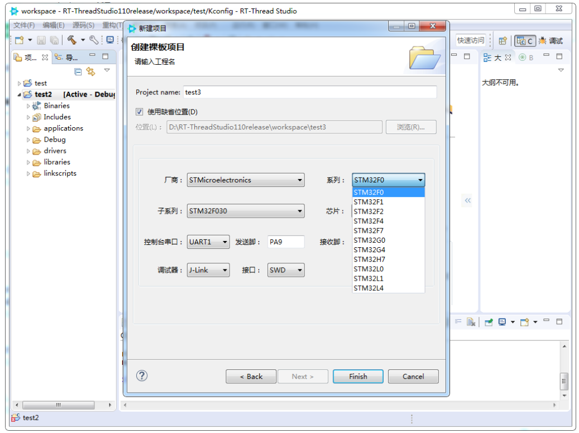
Task: Switch to the B tab in outline panel
Action: point(526,57)
